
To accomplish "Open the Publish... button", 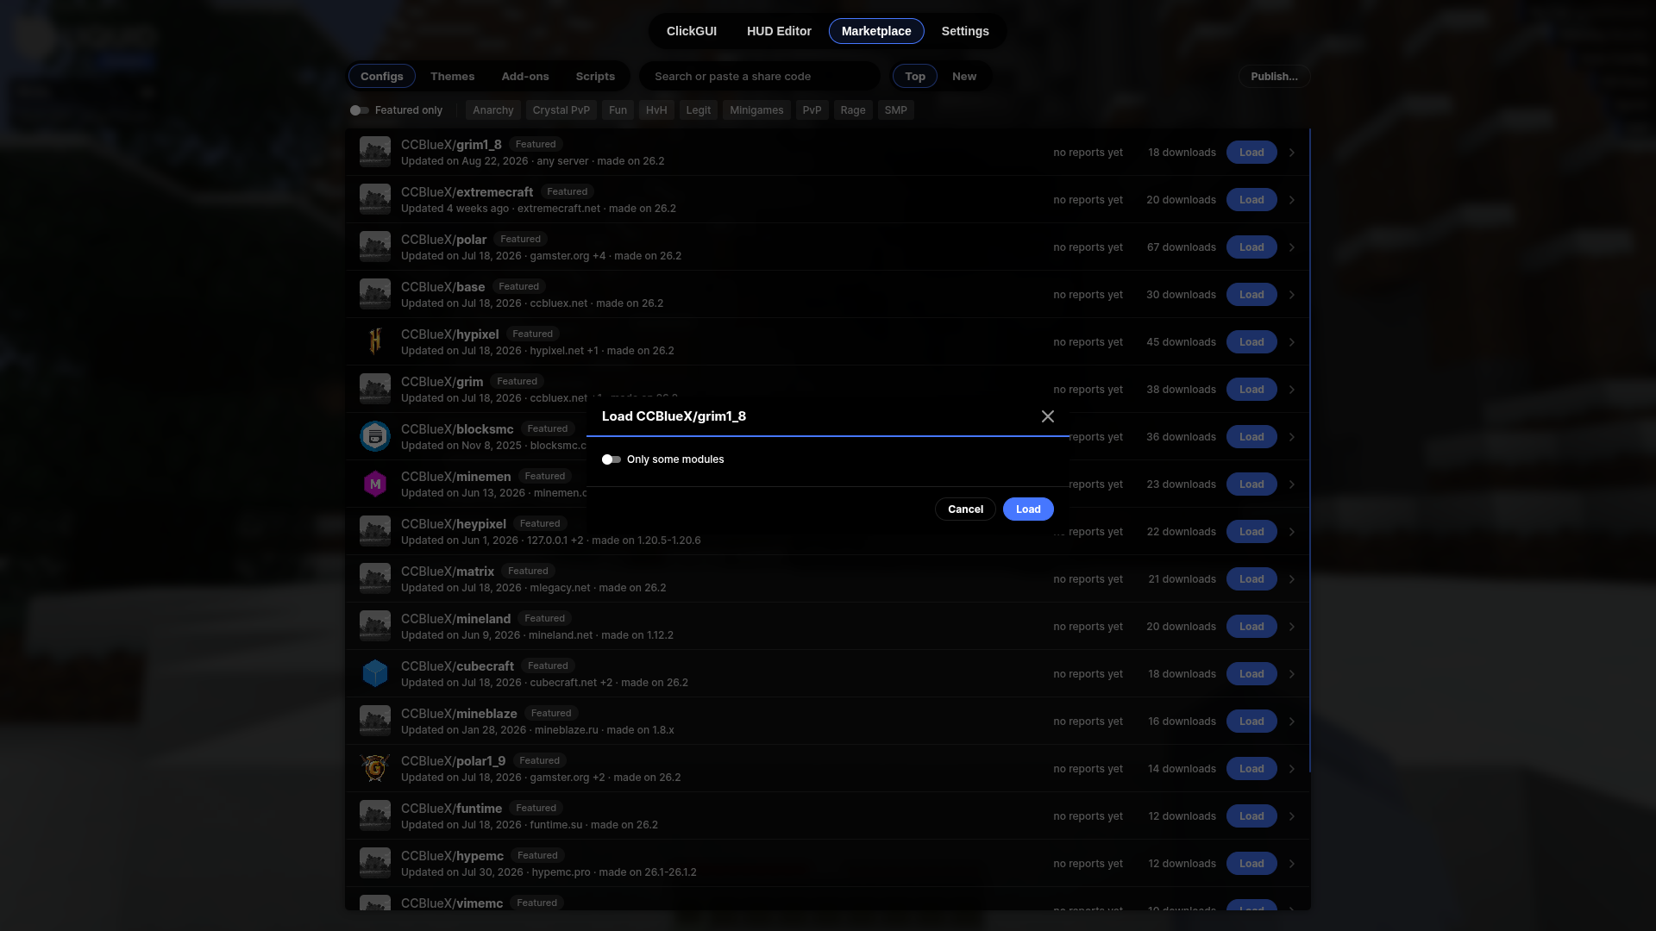I will click(x=1274, y=77).
